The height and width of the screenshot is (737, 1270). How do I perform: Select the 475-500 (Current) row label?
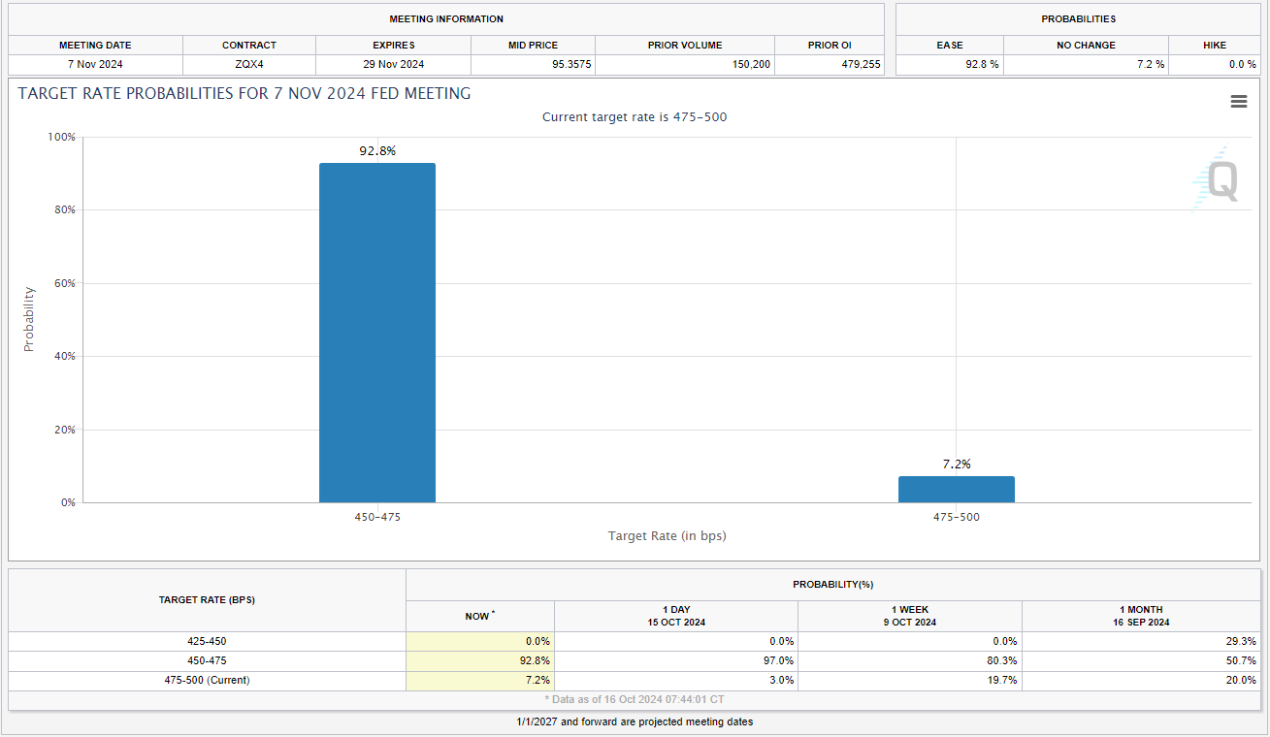[207, 680]
